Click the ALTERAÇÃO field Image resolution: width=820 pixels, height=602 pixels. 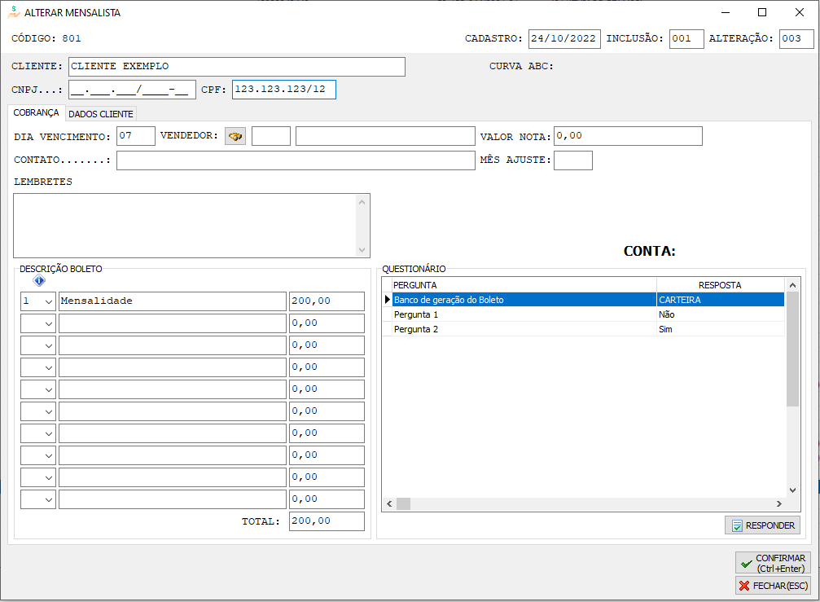[796, 39]
